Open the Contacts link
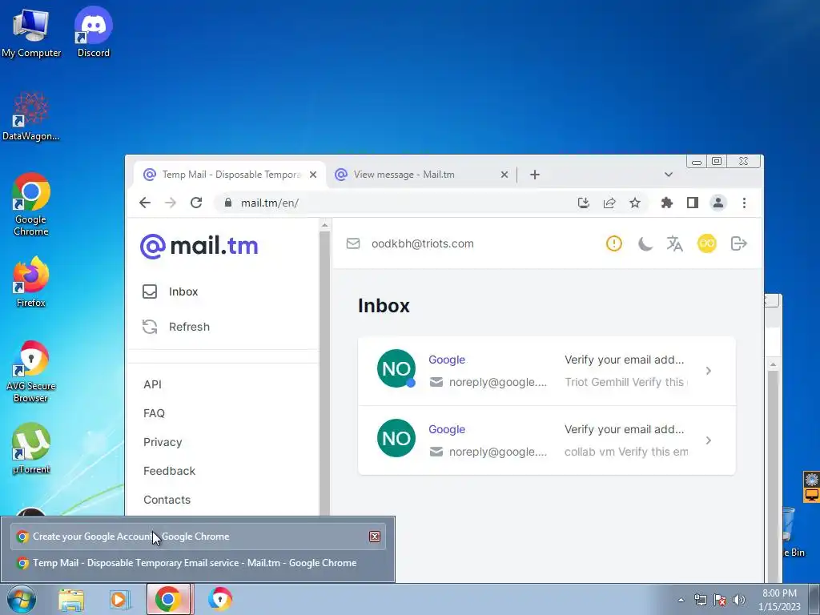Screen dimensions: 820x615 click(167, 500)
